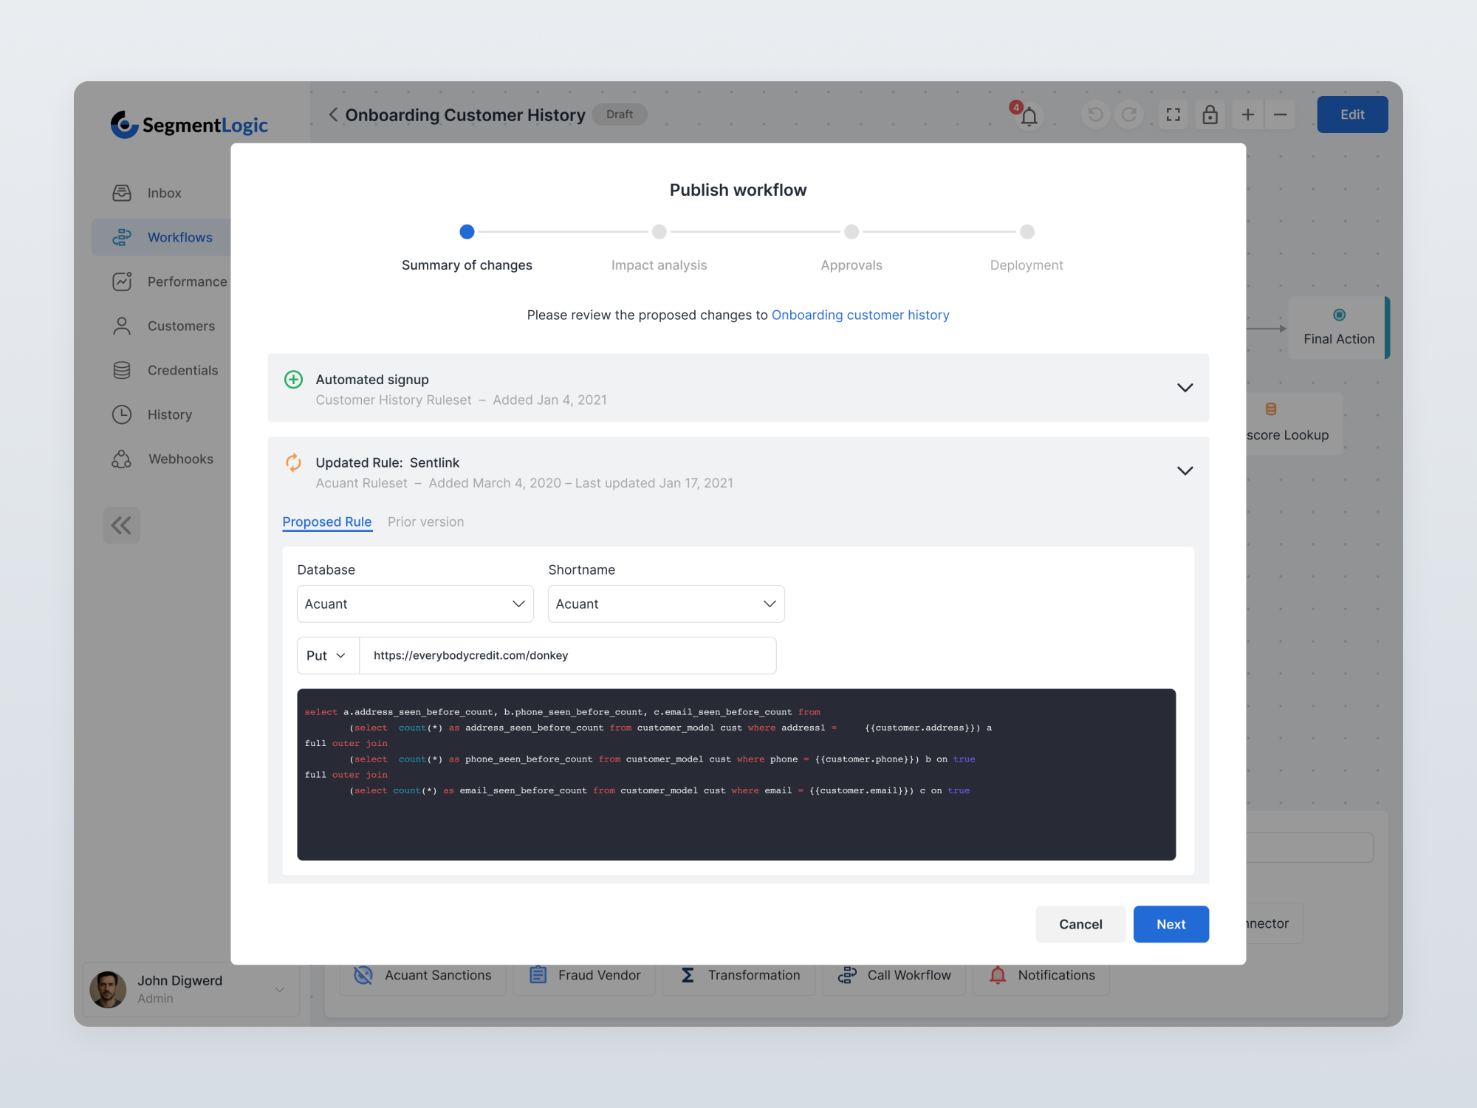Switch to the Prior version tab
The width and height of the screenshot is (1477, 1108).
click(x=426, y=521)
